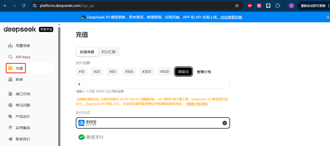The image size is (330, 146).
Task: Click the 支付方式 label
Action: point(83,113)
